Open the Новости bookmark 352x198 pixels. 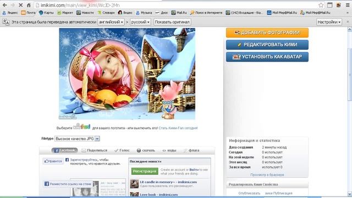[x=85, y=13]
